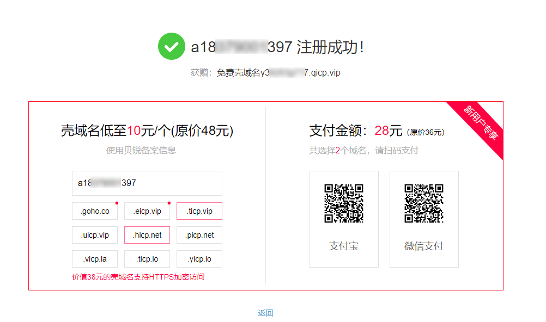The width and height of the screenshot is (546, 322).
Task: Click the 支付宝 label text
Action: coord(344,246)
